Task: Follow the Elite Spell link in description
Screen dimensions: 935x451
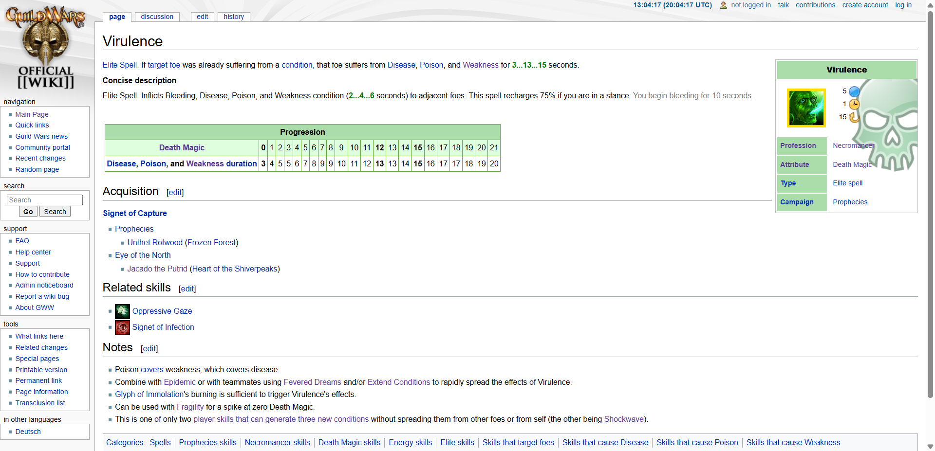Action: click(120, 65)
